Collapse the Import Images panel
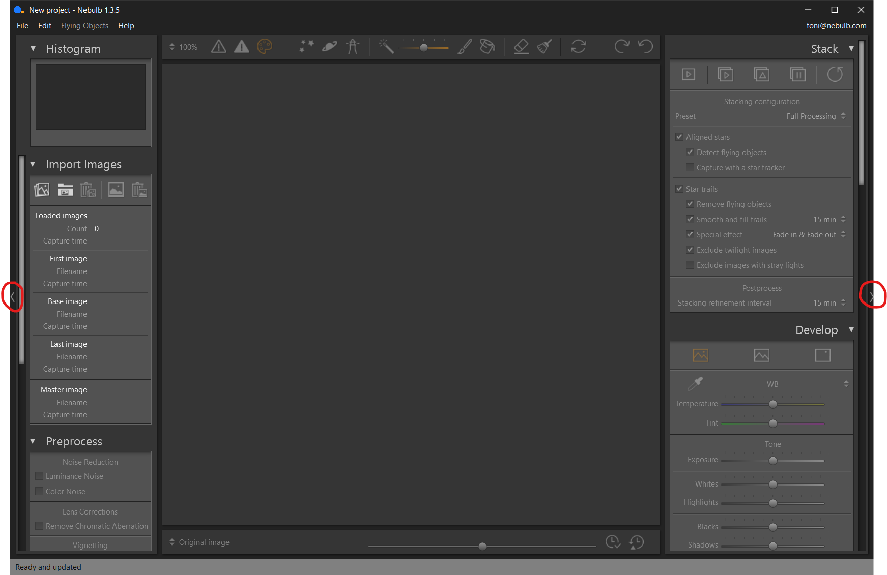The image size is (887, 575). click(x=33, y=164)
